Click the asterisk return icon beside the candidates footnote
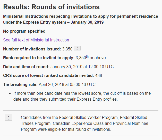 point(8,118)
